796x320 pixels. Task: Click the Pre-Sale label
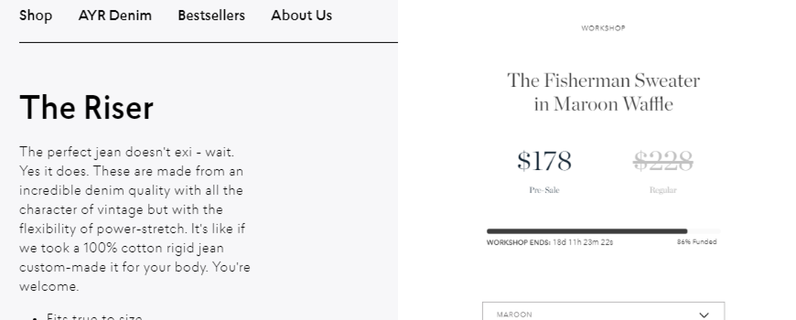[544, 190]
